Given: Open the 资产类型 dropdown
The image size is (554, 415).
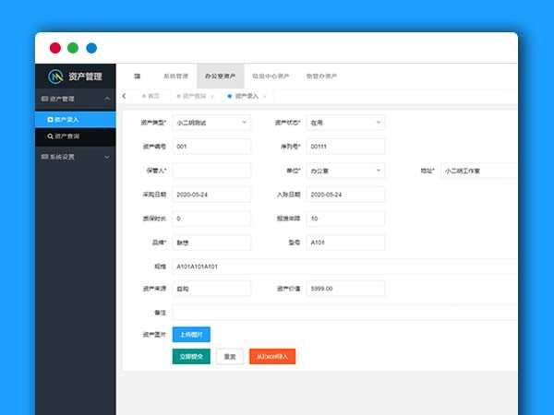Looking at the screenshot, I should point(211,122).
